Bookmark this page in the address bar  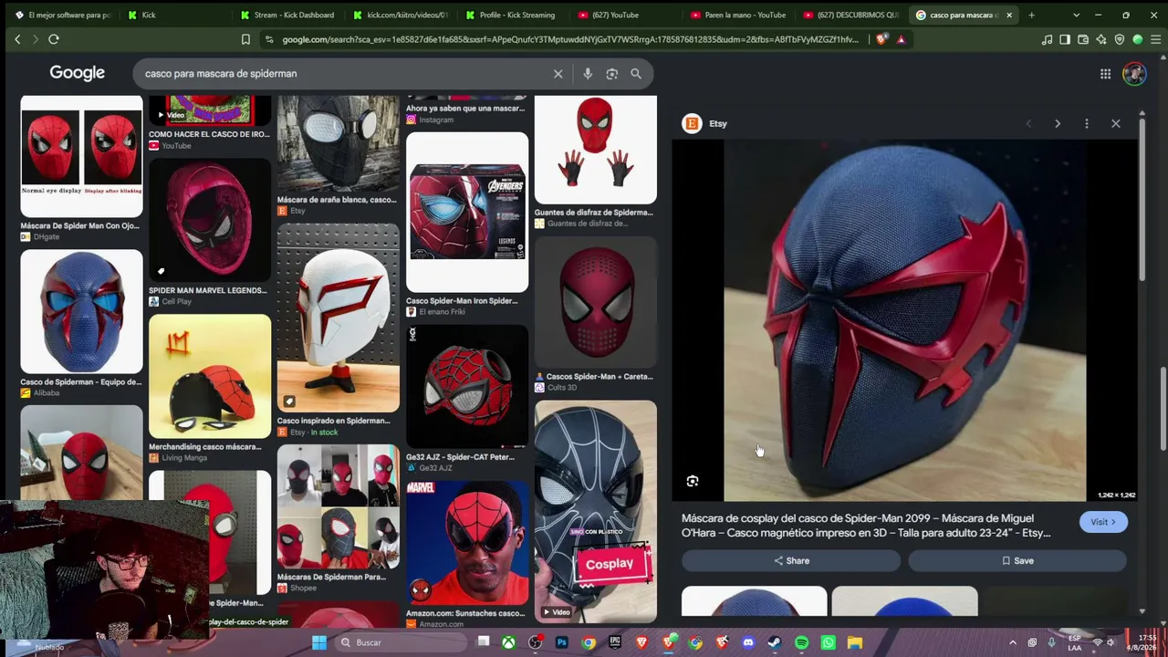point(245,39)
